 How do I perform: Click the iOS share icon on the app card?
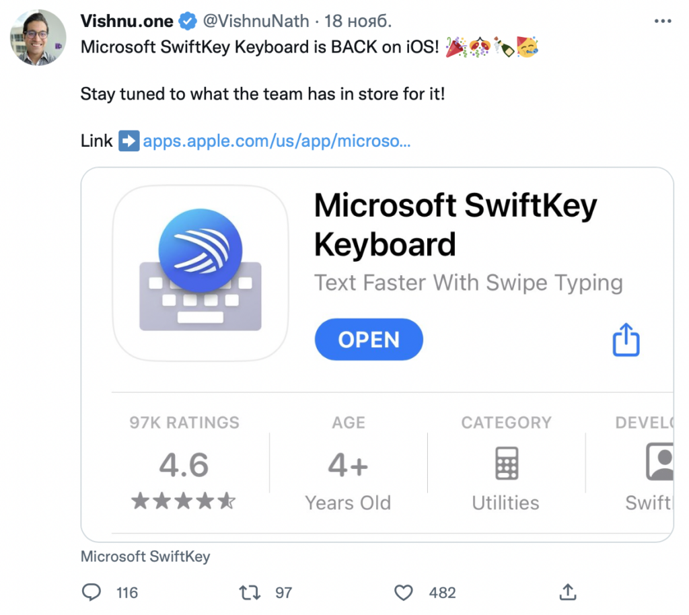(625, 340)
